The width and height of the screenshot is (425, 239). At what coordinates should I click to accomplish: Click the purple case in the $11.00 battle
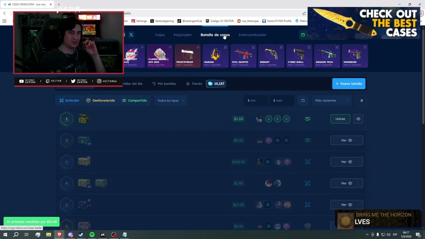[x=84, y=204]
